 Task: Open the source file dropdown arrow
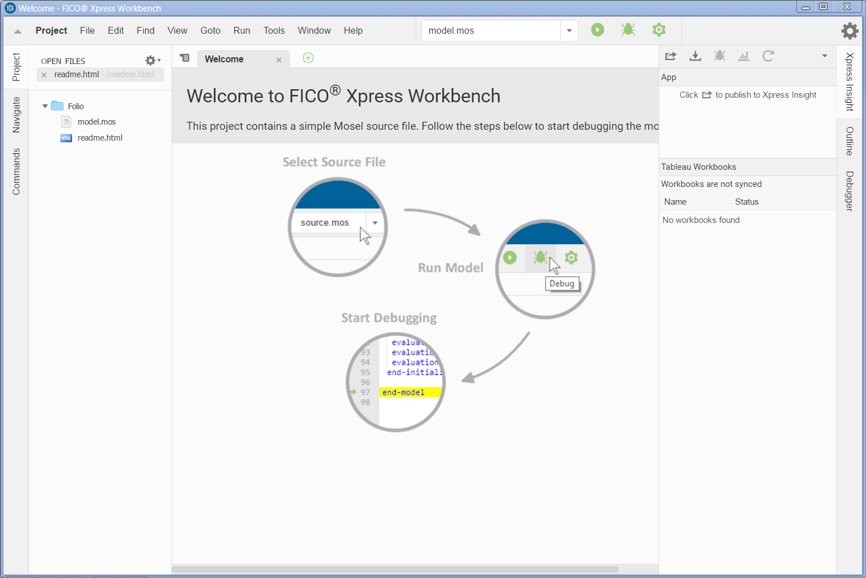click(x=569, y=31)
